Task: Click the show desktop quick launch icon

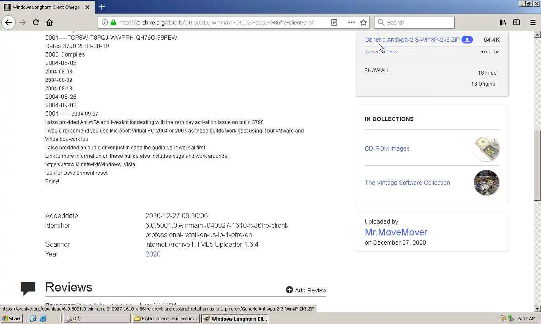Action: (x=33, y=319)
